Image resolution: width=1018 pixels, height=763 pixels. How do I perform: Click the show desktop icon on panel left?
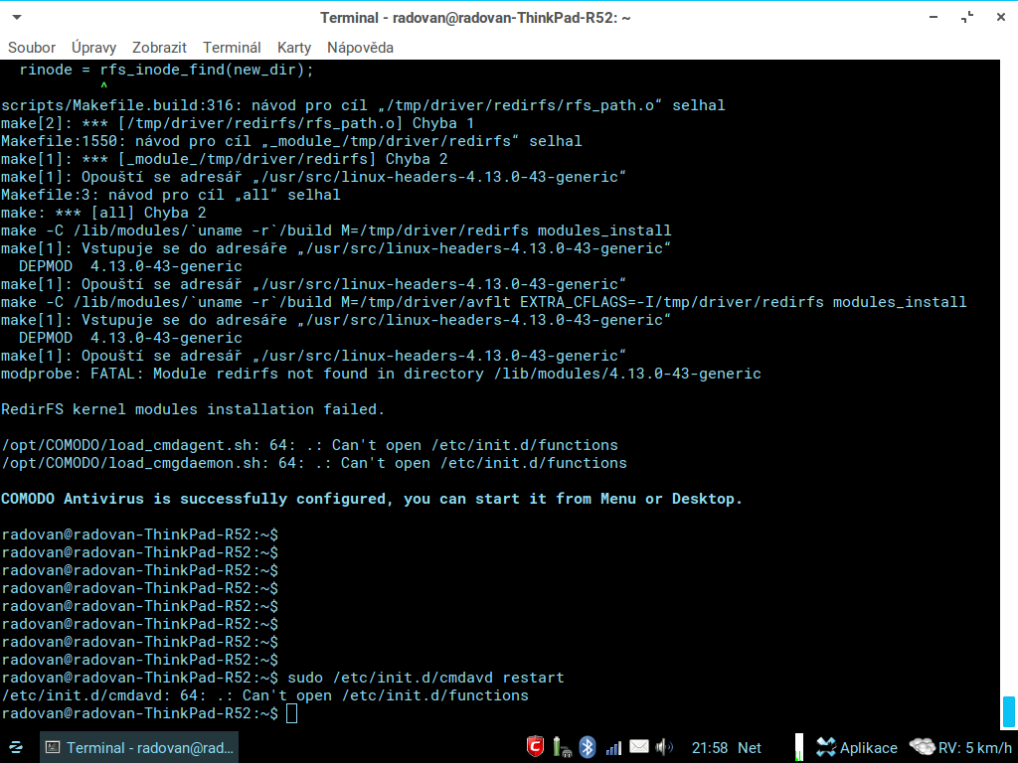point(16,748)
